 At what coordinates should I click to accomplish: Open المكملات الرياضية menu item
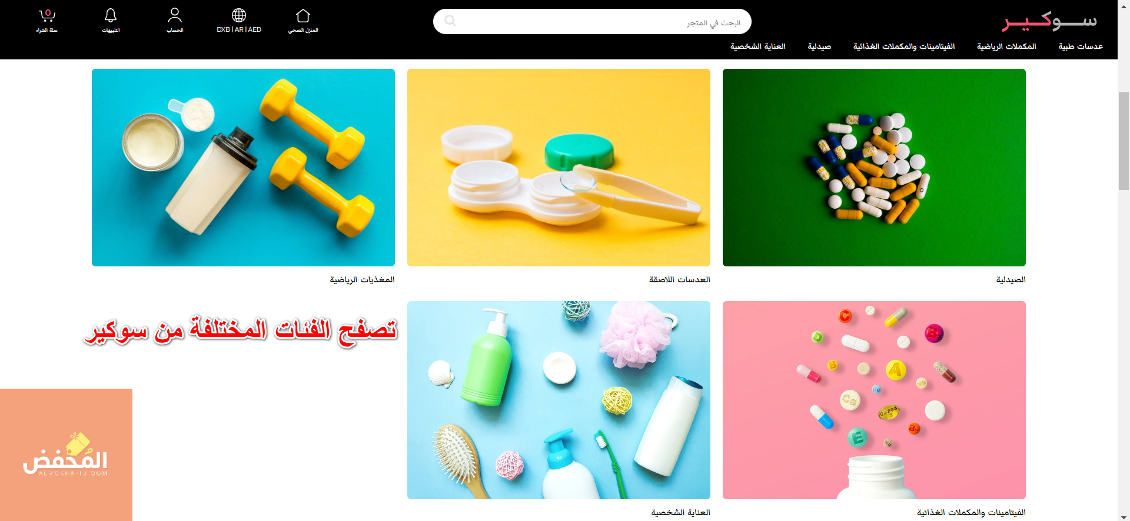click(x=1006, y=46)
